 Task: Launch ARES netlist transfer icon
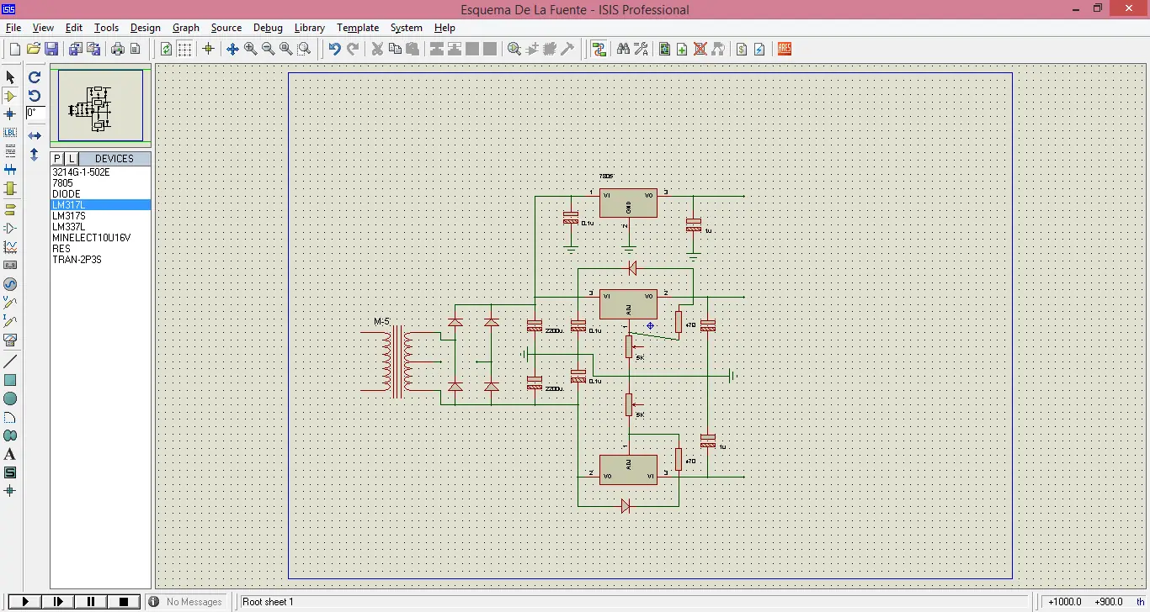pos(784,49)
